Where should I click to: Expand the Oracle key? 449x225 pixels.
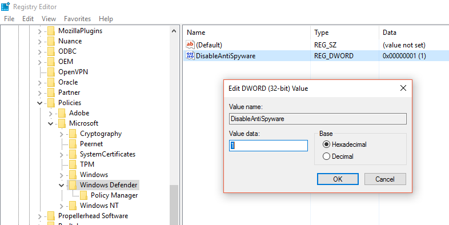point(40,83)
